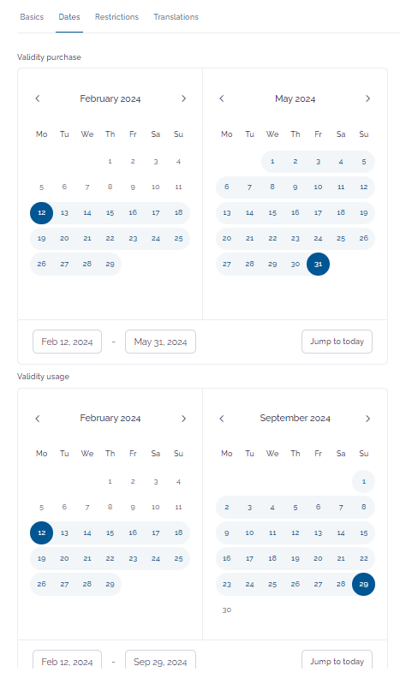
Task: Click previous month arrow beside September 2024
Action: [x=222, y=419]
